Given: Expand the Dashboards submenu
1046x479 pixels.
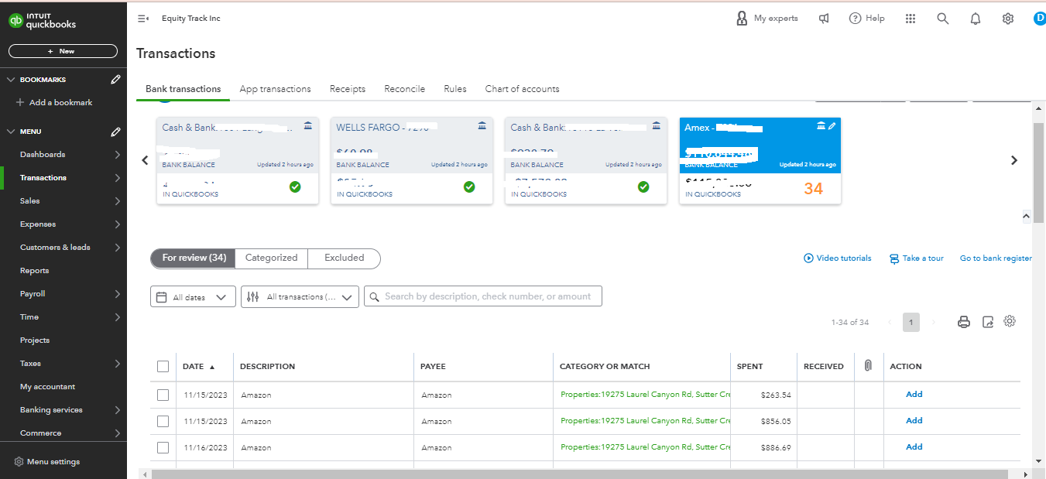Looking at the screenshot, I should click(x=117, y=155).
